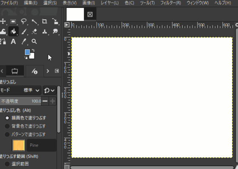Pick the Color Picker eyedropper tool
Image resolution: width=238 pixels, height=169 pixels.
[x=24, y=42]
